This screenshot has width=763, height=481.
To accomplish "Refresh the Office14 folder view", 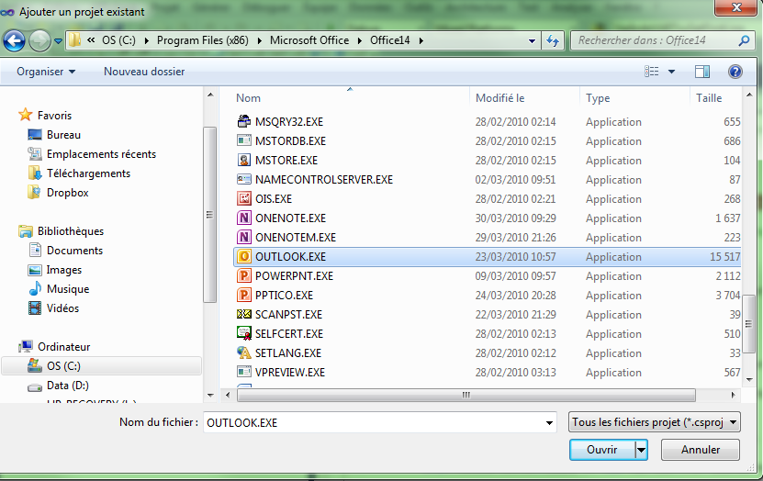I will (x=553, y=41).
